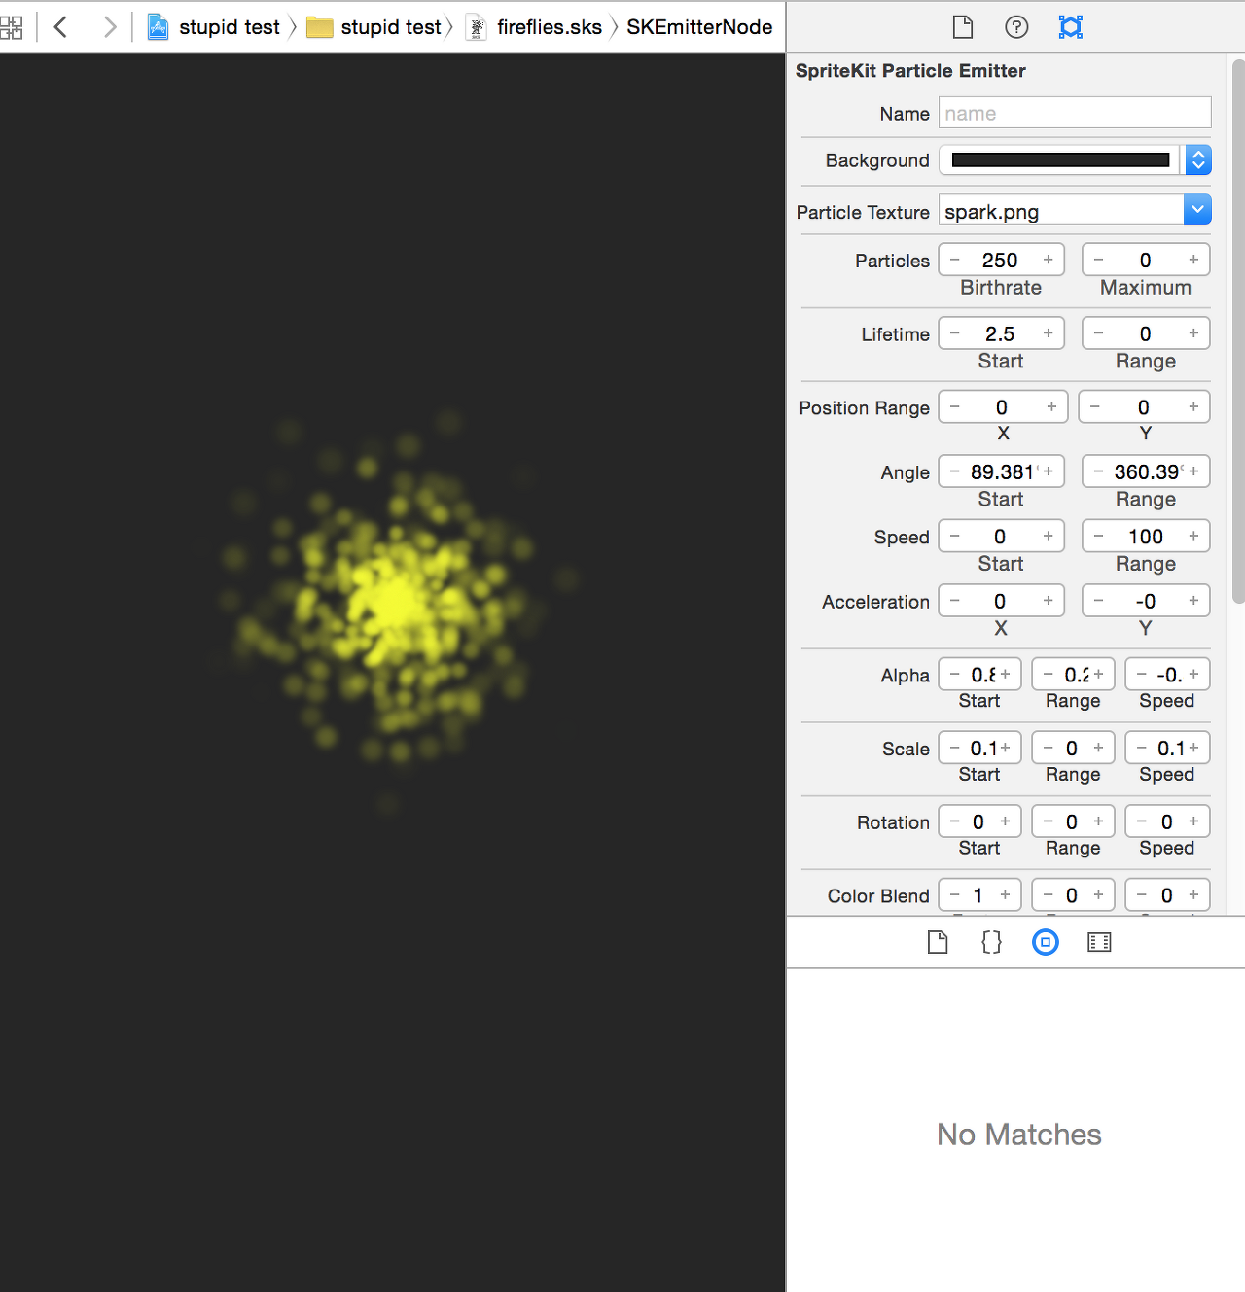
Task: Decrease Acceleration Y
Action: [x=1099, y=601]
